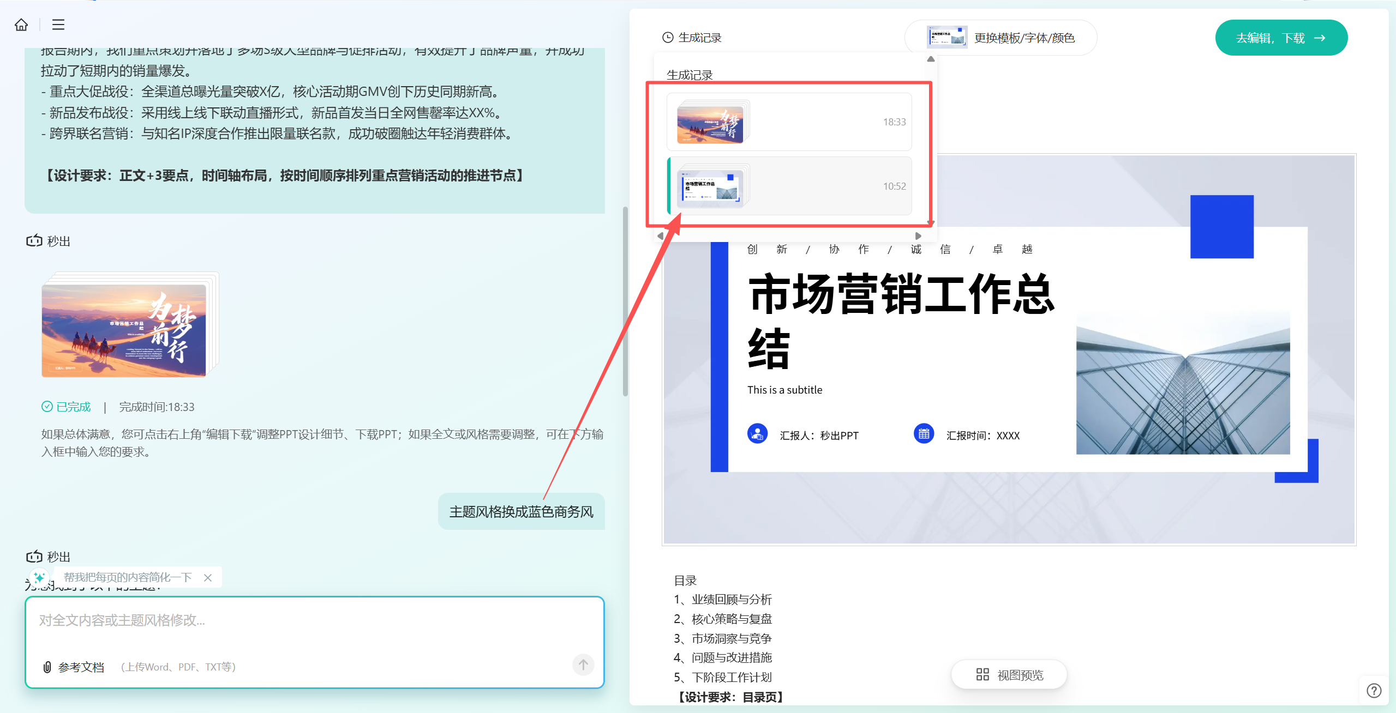This screenshot has height=713, width=1396.
Task: Click the template preview thumbnail icon in header
Action: point(947,37)
